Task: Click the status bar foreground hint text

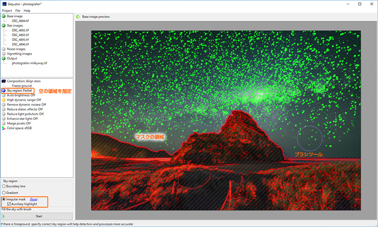Action: coord(67,224)
